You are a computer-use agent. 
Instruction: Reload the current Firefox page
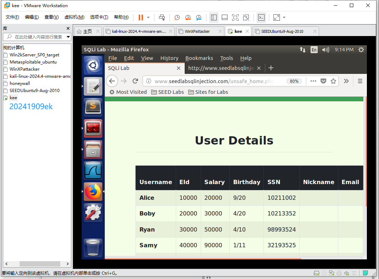135,81
